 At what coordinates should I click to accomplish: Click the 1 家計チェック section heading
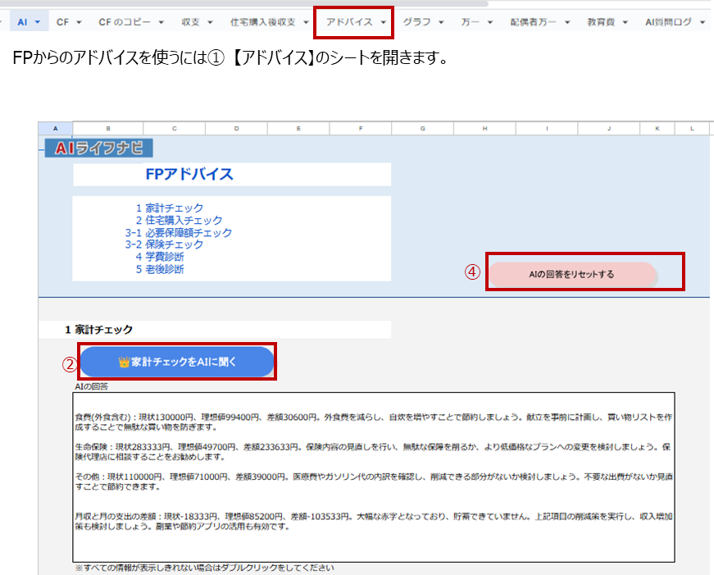point(215,330)
